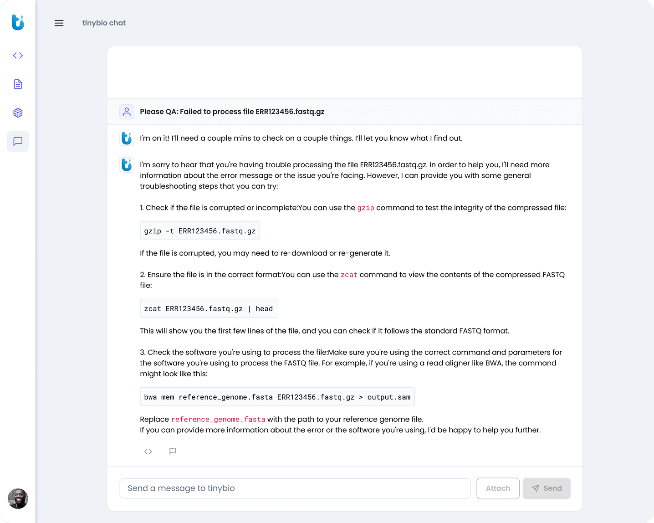Screen dimensions: 654x523
Task: Click the tinybio chat header title
Action: [x=104, y=23]
